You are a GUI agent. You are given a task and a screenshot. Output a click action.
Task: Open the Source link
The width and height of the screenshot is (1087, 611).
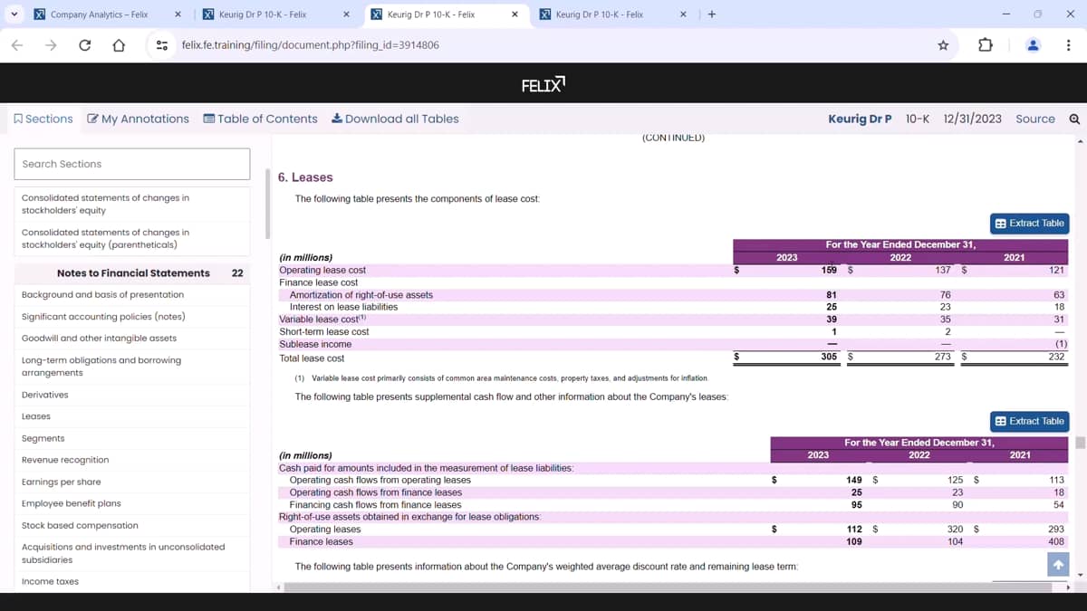coord(1035,119)
